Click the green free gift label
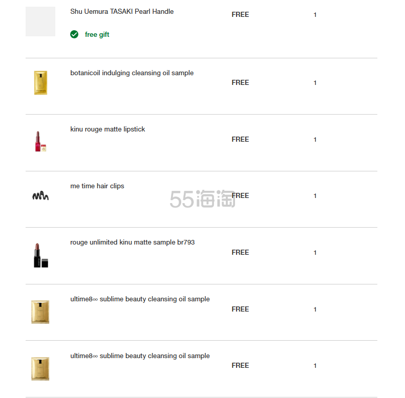 (x=97, y=35)
